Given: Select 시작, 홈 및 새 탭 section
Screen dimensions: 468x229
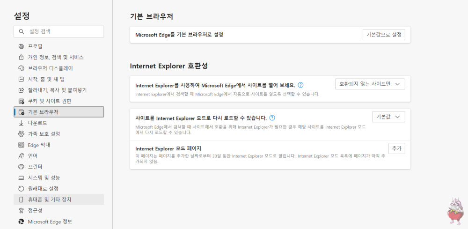Looking at the screenshot, I should [x=59, y=79].
